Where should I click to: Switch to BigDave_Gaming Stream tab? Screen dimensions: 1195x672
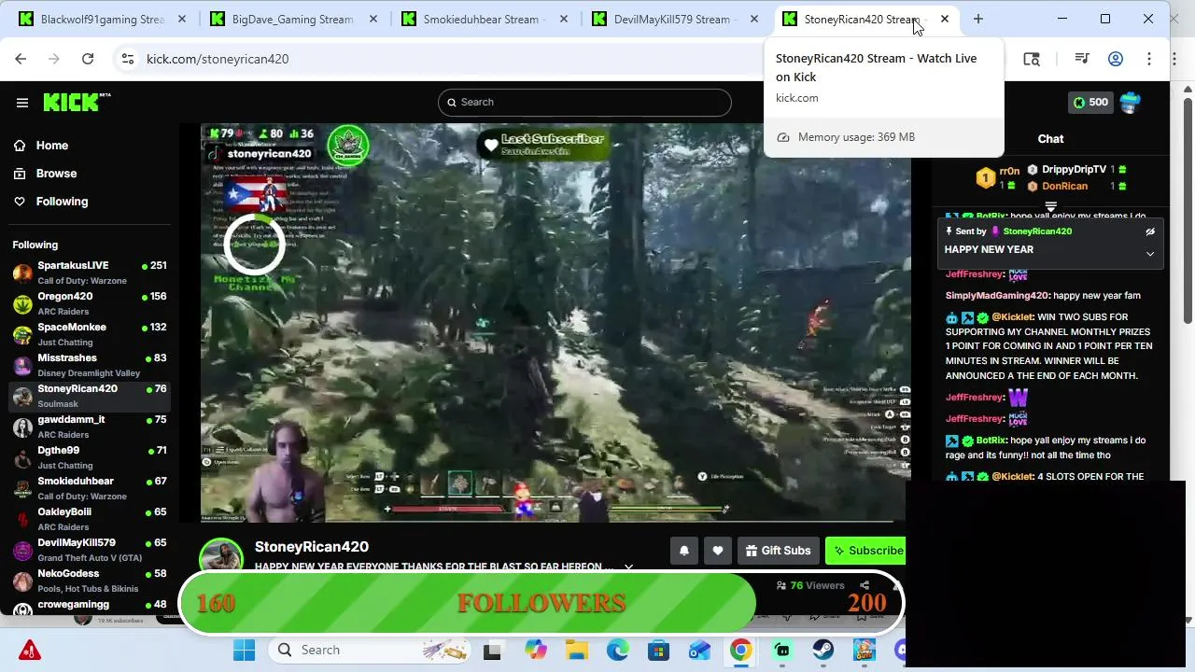[293, 19]
